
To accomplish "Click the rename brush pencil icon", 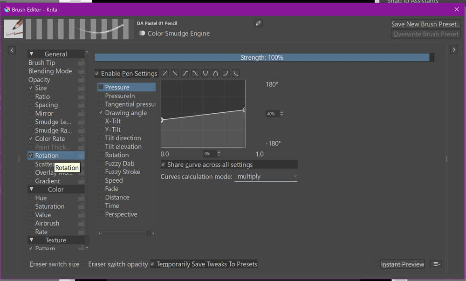I will coord(259,23).
